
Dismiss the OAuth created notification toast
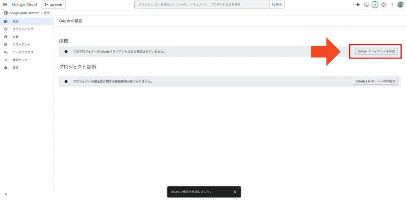pyautogui.click(x=235, y=192)
